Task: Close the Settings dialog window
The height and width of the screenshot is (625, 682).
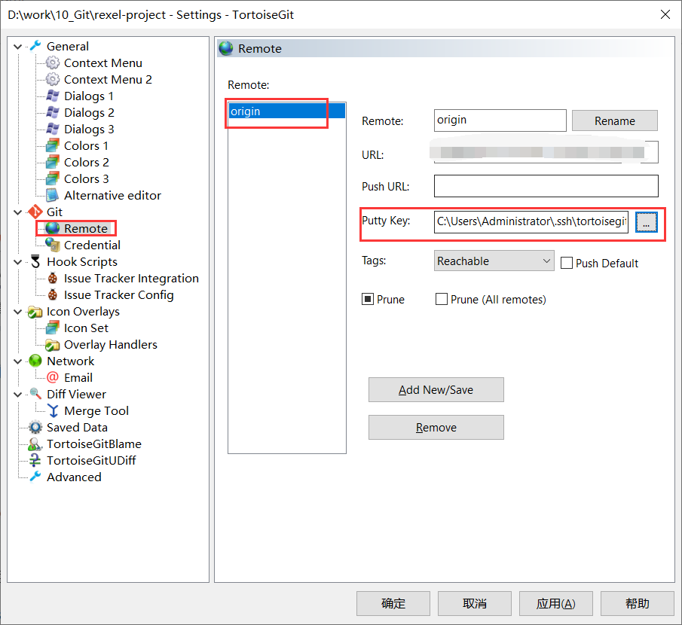Action: coord(665,14)
